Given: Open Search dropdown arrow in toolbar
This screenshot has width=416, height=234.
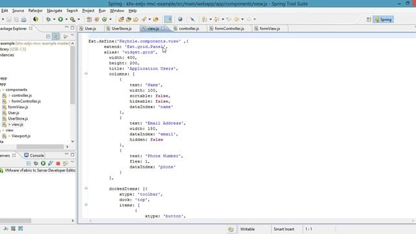Looking at the screenshot, I should coord(149,19).
